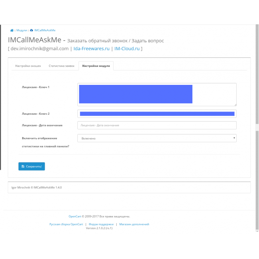Focus the Лицензия - Ключ 2 field

tap(157, 114)
